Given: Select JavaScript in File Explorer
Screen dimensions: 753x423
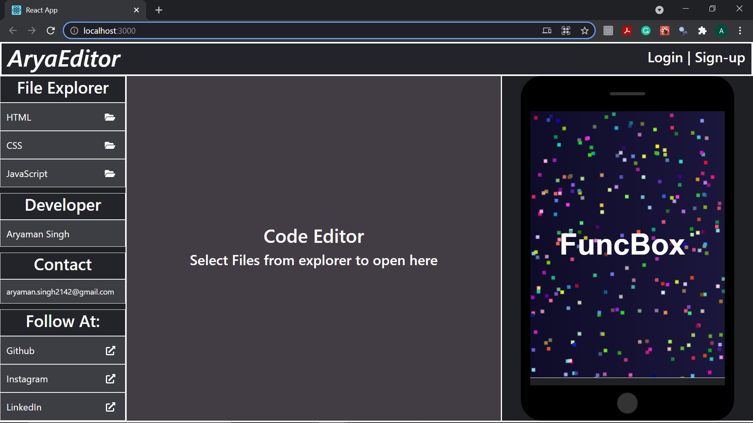Looking at the screenshot, I should point(63,174).
